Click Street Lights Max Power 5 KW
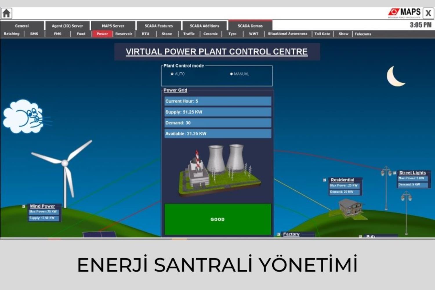The image size is (435, 290). tap(413, 178)
